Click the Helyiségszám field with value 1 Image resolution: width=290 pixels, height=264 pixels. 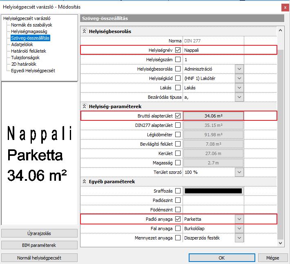(x=213, y=60)
